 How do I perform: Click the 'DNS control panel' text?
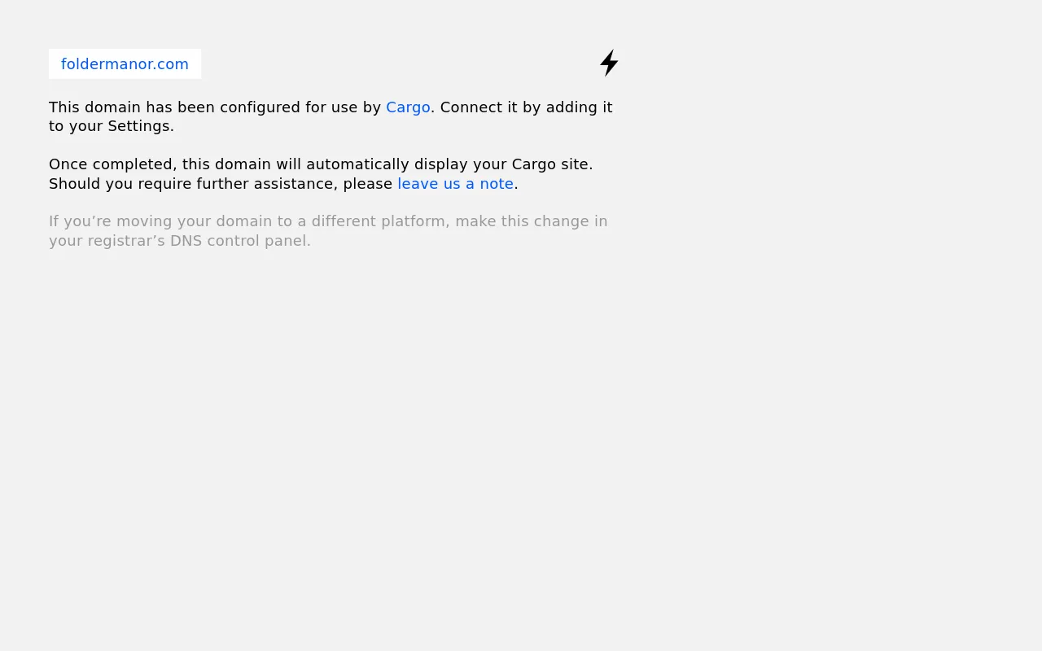tap(240, 241)
